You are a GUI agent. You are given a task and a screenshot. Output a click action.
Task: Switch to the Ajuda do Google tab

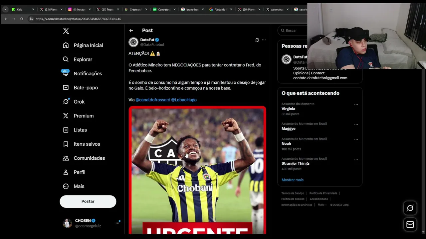tap(220, 10)
